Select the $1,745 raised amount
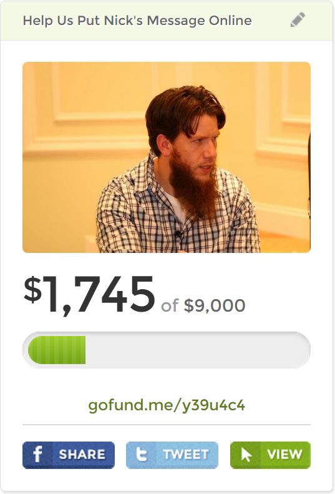335x494 pixels. [x=89, y=295]
